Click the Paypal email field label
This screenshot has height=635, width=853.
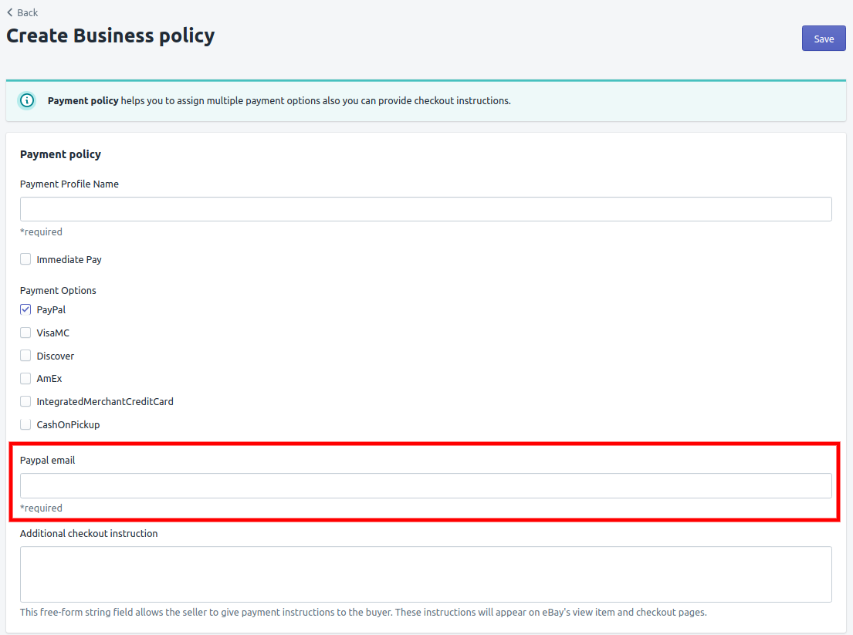(47, 460)
